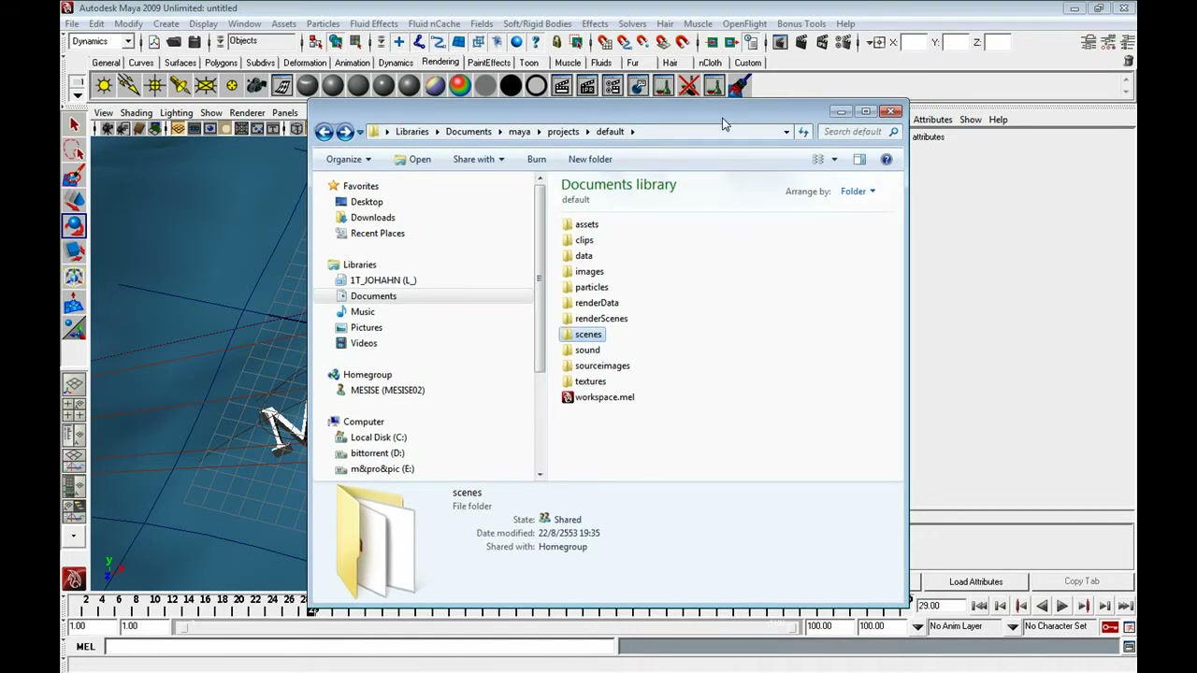Switch to the Dynamics shelf tab
The image size is (1197, 673).
click(396, 63)
